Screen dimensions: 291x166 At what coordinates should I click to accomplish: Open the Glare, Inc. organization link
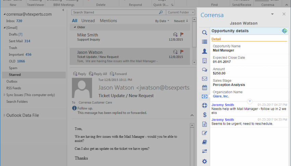click(221, 96)
